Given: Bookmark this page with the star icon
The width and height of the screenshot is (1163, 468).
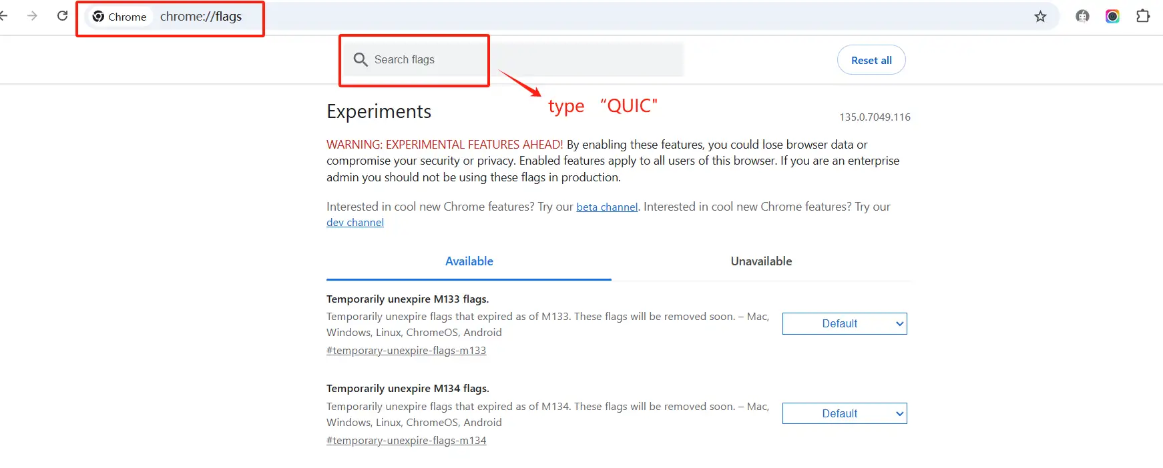Looking at the screenshot, I should 1040,17.
